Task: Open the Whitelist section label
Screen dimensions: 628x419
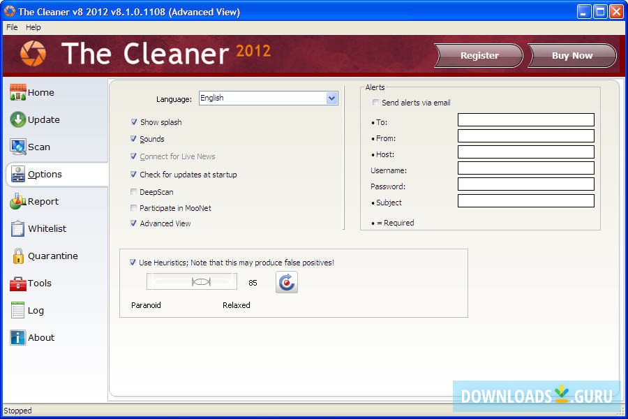Action: click(47, 228)
